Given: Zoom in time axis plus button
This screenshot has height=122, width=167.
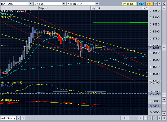Looking at the screenshot, I should [x=159, y=118].
